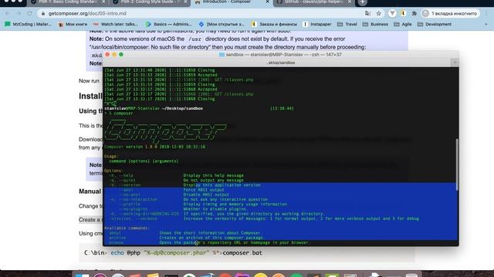Bookmark this page with the star icon

pos(379,14)
